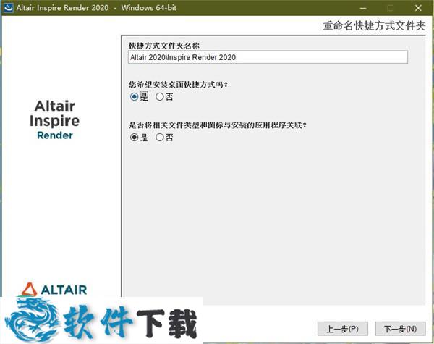
Task: Click the Altair installer title bar icon
Action: click(8, 7)
